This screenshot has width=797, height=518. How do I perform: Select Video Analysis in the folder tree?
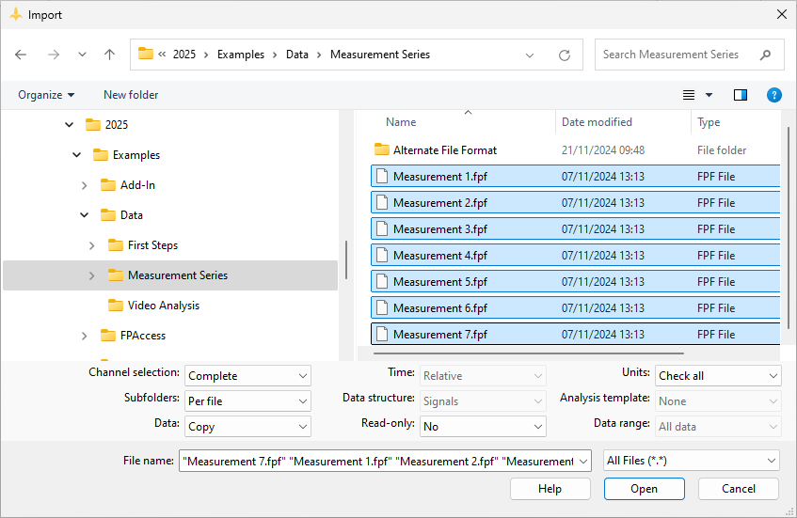pos(163,306)
